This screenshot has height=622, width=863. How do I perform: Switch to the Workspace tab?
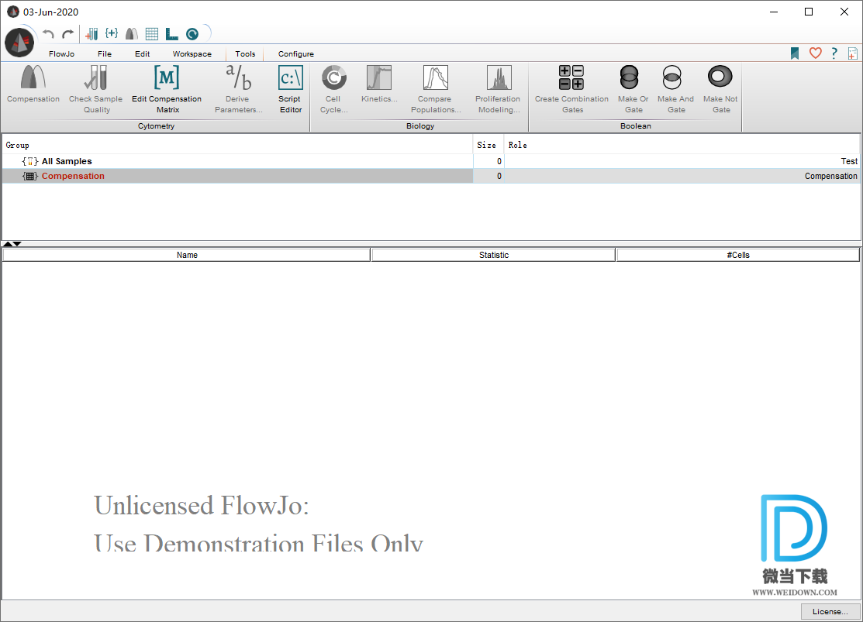pos(192,54)
